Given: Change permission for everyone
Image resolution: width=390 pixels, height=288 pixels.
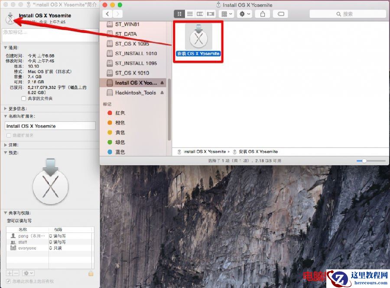Looking at the screenshot, I should [55, 248].
